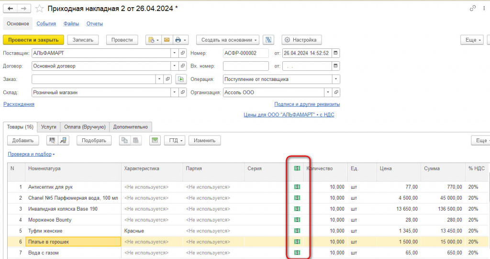The height and width of the screenshot is (259, 490).
Task: Open the Услуги tab
Action: coord(49,127)
